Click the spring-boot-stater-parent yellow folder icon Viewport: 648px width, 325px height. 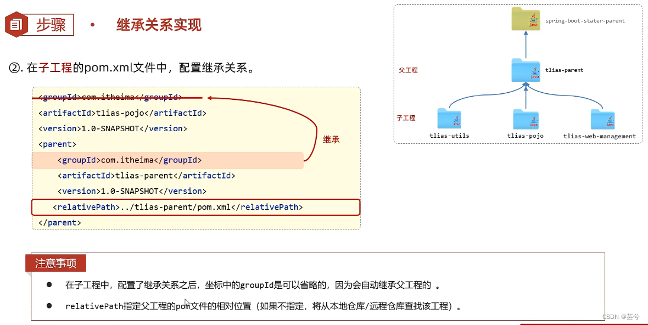[526, 19]
